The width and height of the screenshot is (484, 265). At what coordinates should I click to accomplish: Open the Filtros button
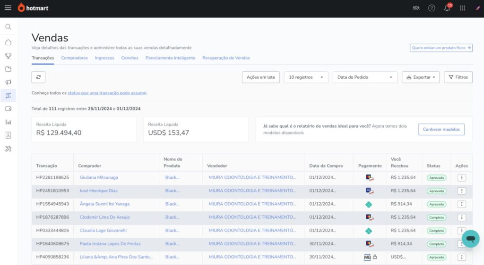pyautogui.click(x=458, y=77)
